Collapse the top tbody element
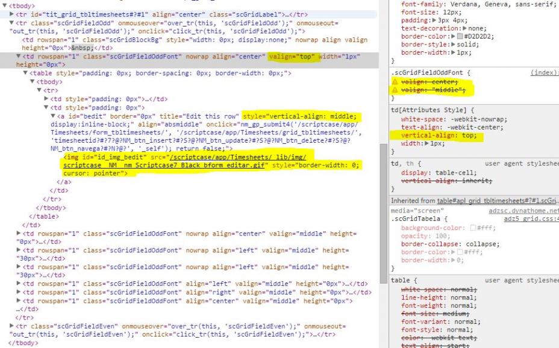Viewport: 559px width, 348px height. click(x=4, y=6)
